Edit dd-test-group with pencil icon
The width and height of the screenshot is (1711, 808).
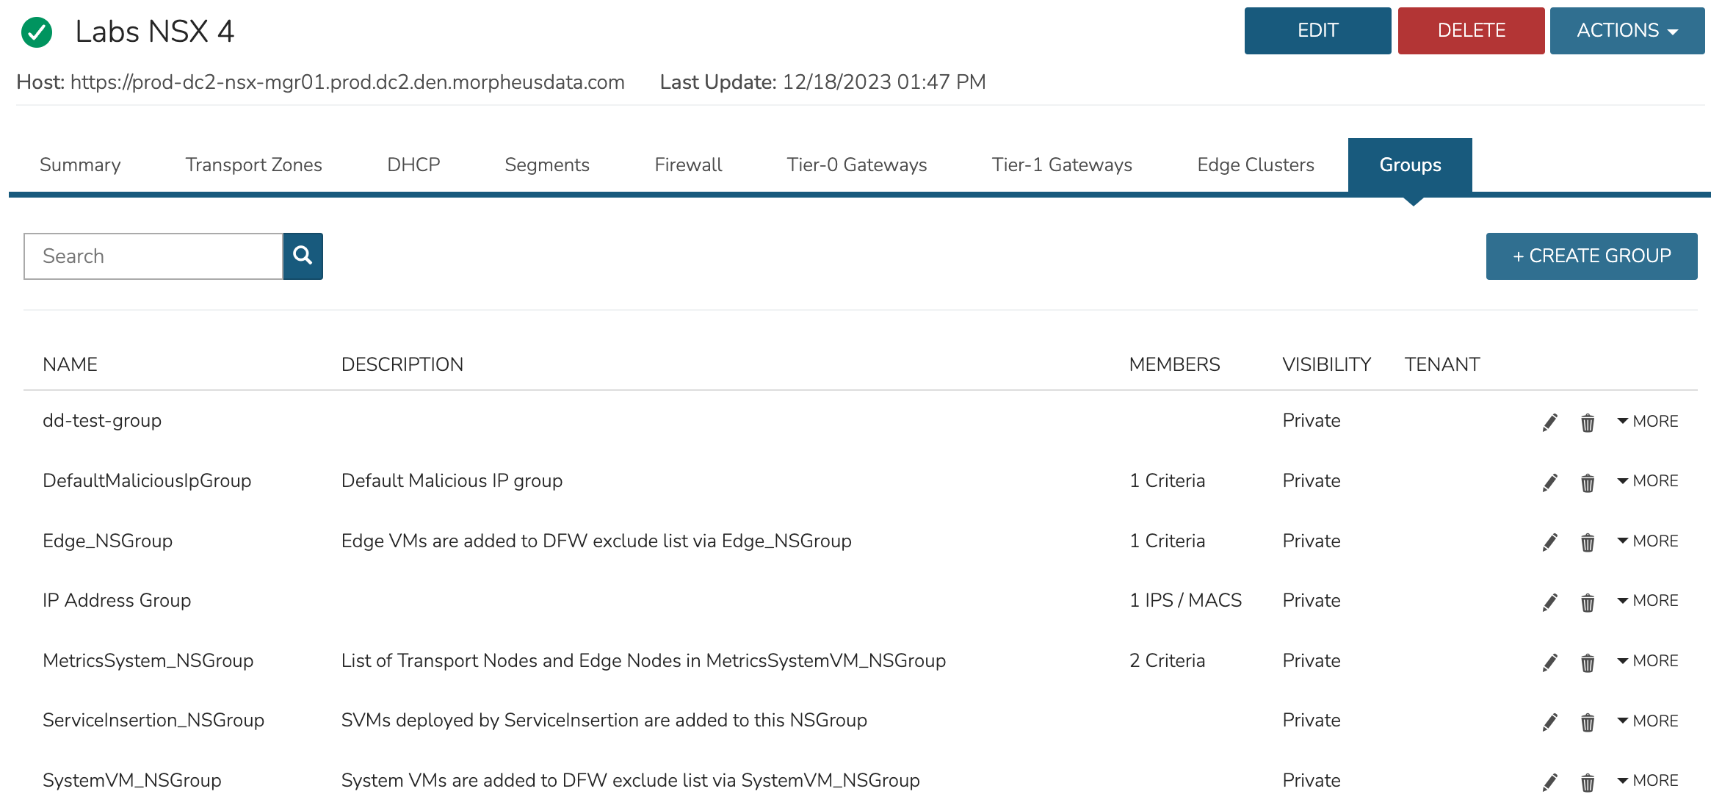point(1549,422)
